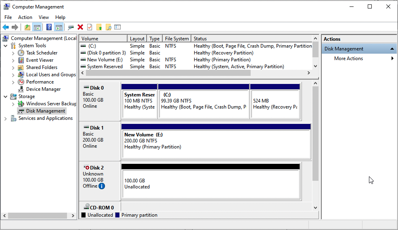The height and width of the screenshot is (230, 398).
Task: Expand the Local Users and Groups node
Action: coord(13,75)
